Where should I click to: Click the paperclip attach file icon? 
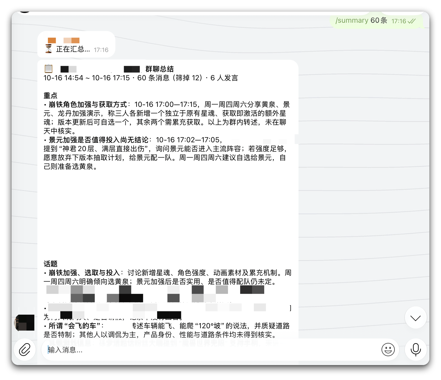point(25,350)
